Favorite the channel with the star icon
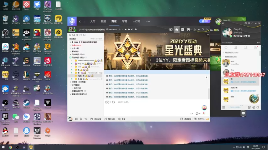 126,29
